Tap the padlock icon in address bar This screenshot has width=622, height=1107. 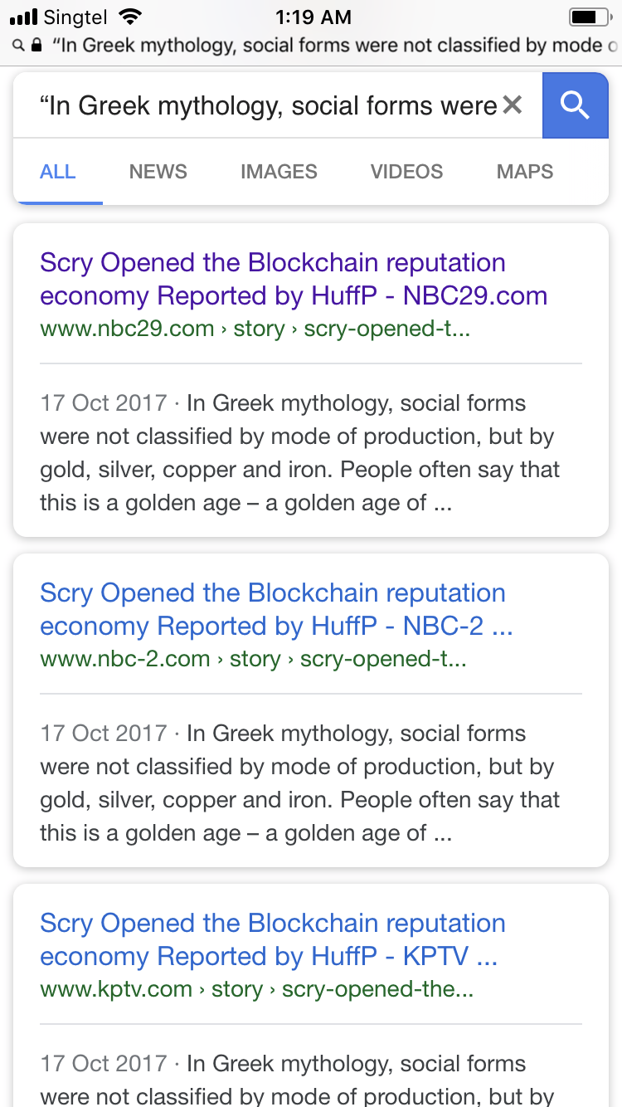pyautogui.click(x=36, y=46)
